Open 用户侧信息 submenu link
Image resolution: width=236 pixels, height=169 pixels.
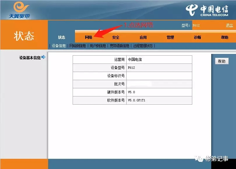pyautogui.click(x=98, y=46)
